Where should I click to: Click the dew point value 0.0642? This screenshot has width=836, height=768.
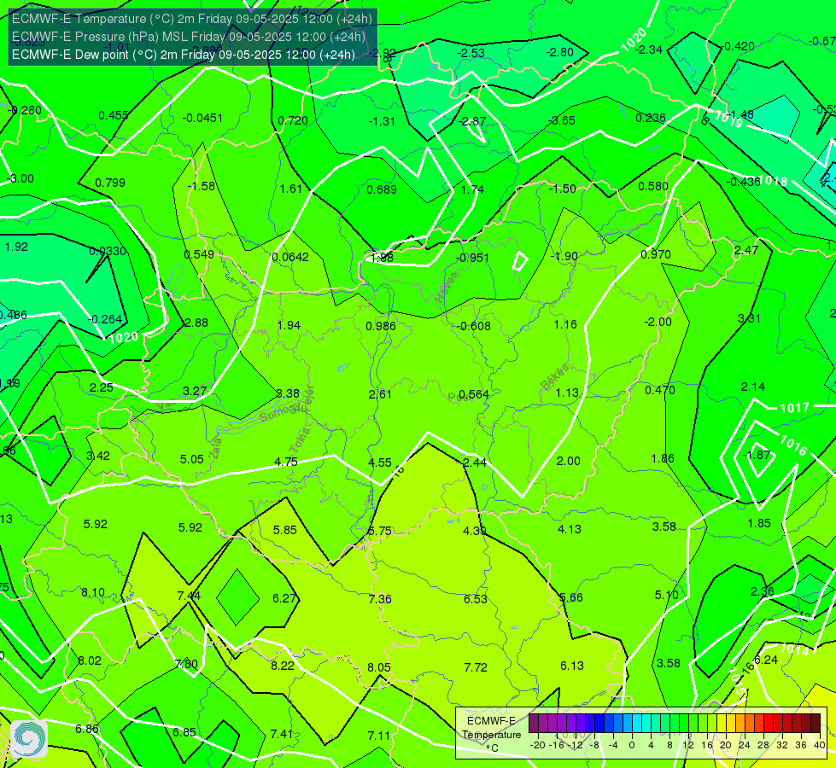click(290, 258)
